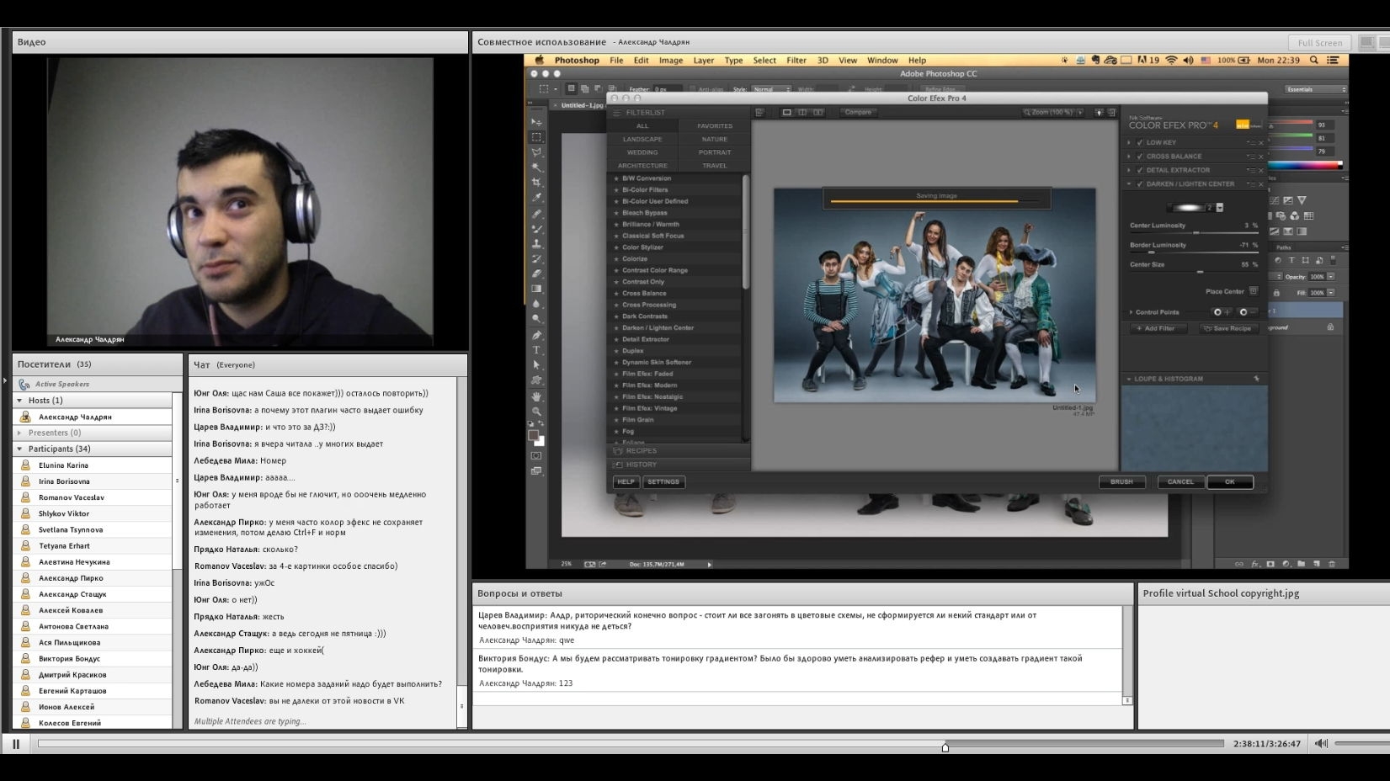
Task: Click split preview view icon in Color Efex
Action: point(802,112)
